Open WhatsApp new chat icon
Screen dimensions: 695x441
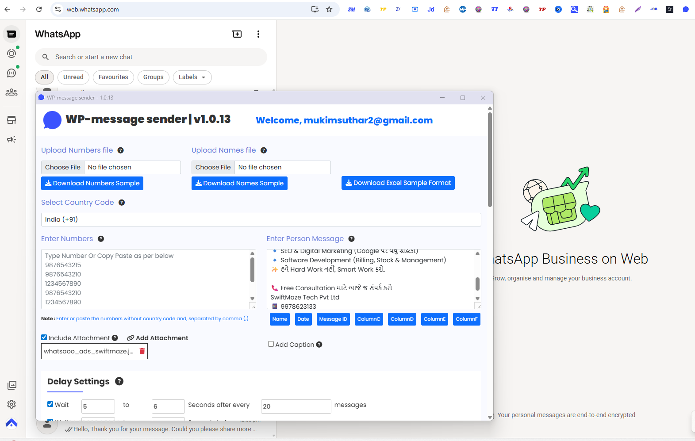tap(237, 34)
